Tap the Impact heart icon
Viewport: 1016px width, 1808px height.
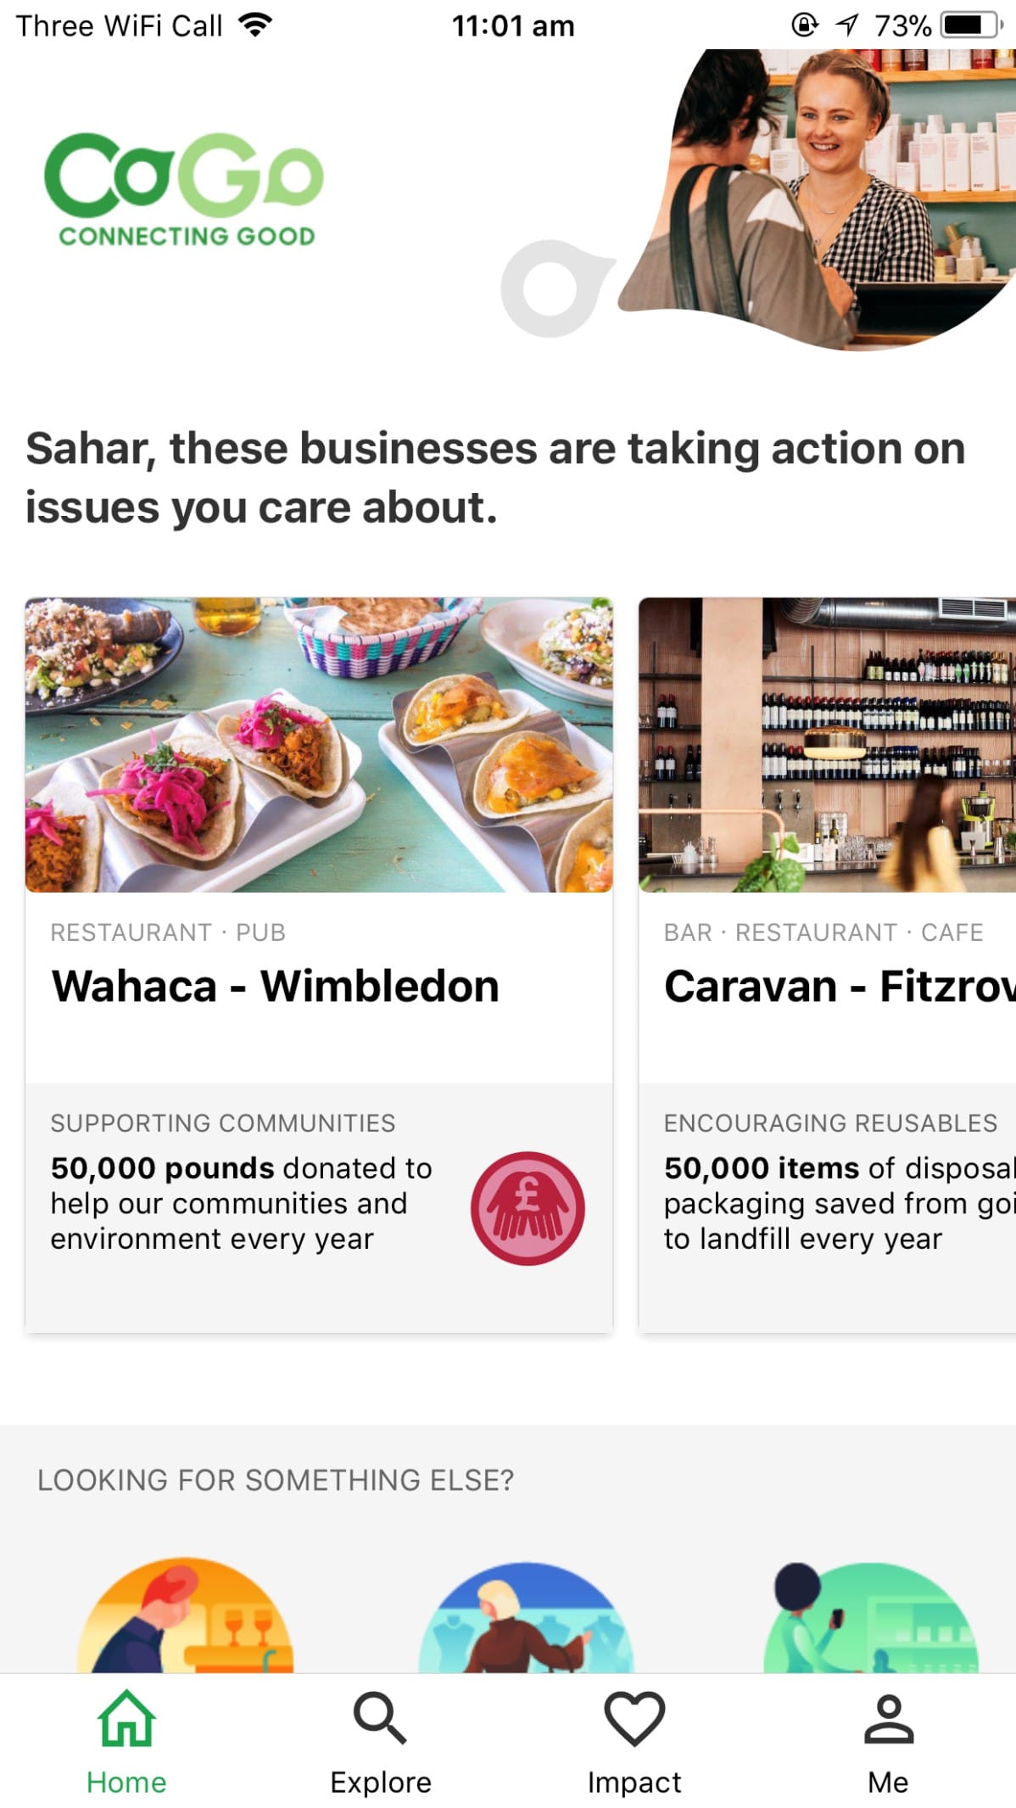[x=634, y=1718]
